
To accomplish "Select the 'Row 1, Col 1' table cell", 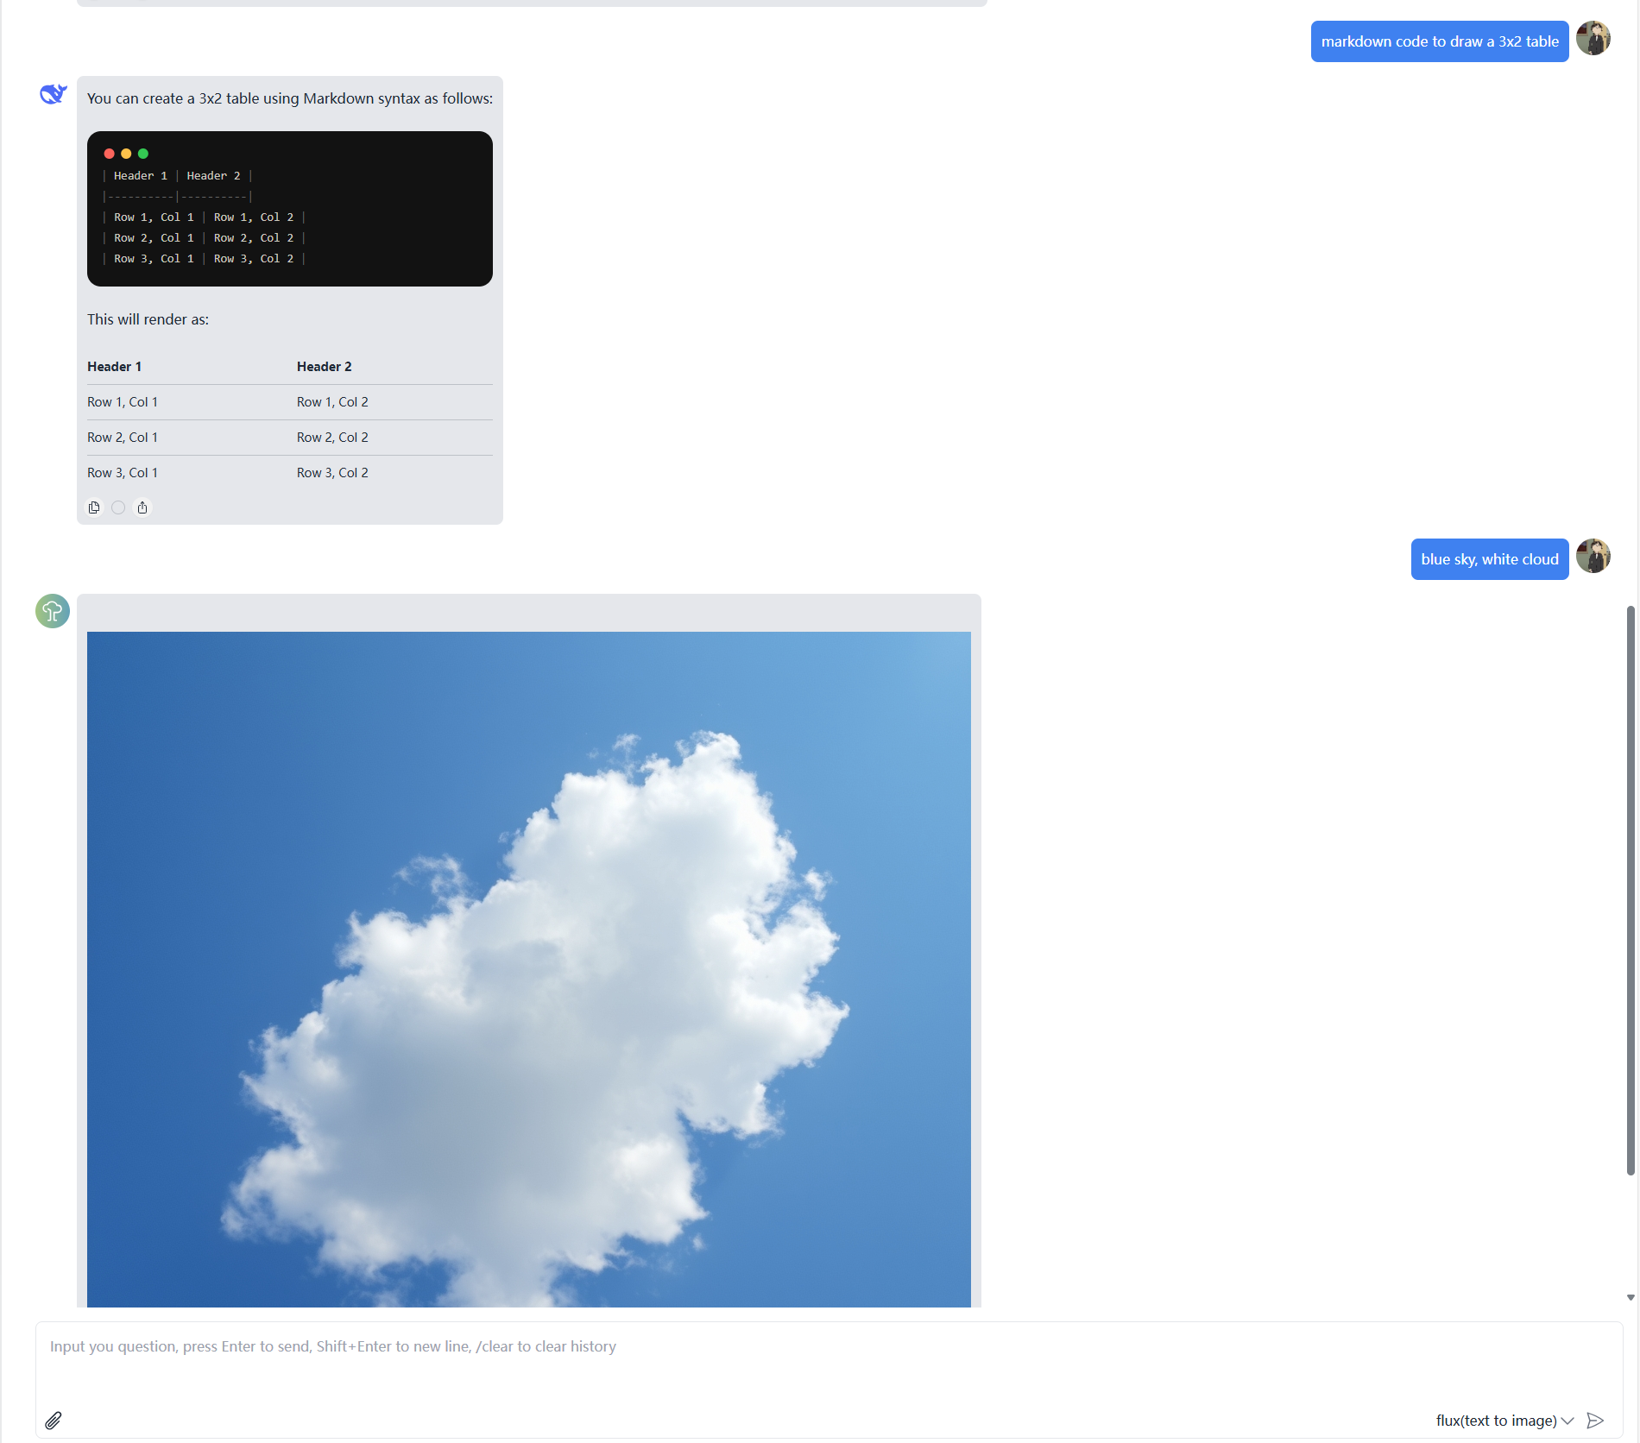I will pos(122,401).
